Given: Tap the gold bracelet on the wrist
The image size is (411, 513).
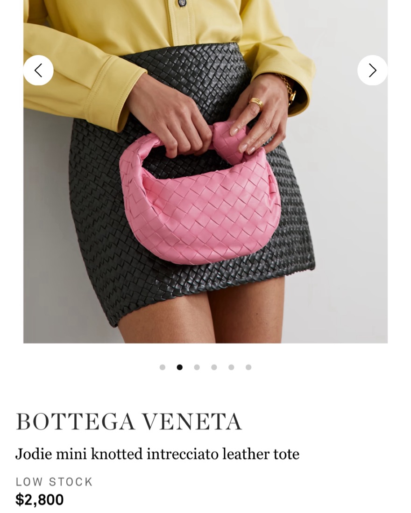Looking at the screenshot, I should pos(289,88).
